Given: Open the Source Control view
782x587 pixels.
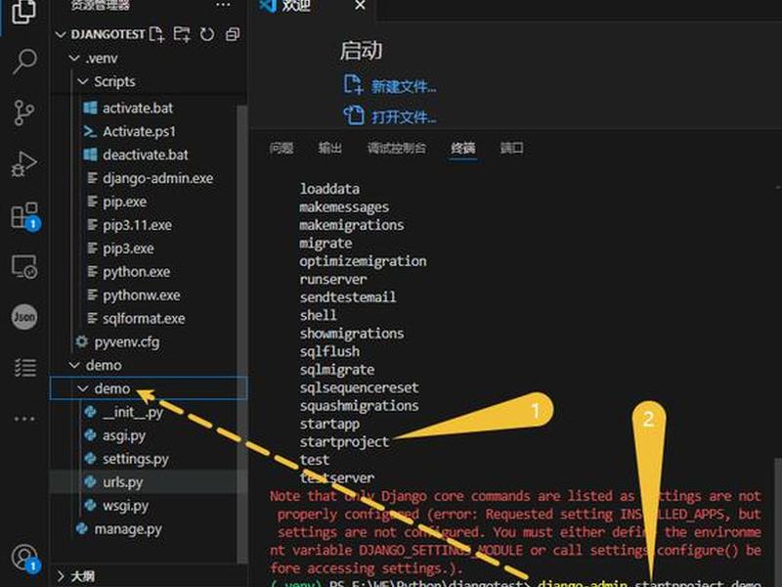Looking at the screenshot, I should click(23, 113).
